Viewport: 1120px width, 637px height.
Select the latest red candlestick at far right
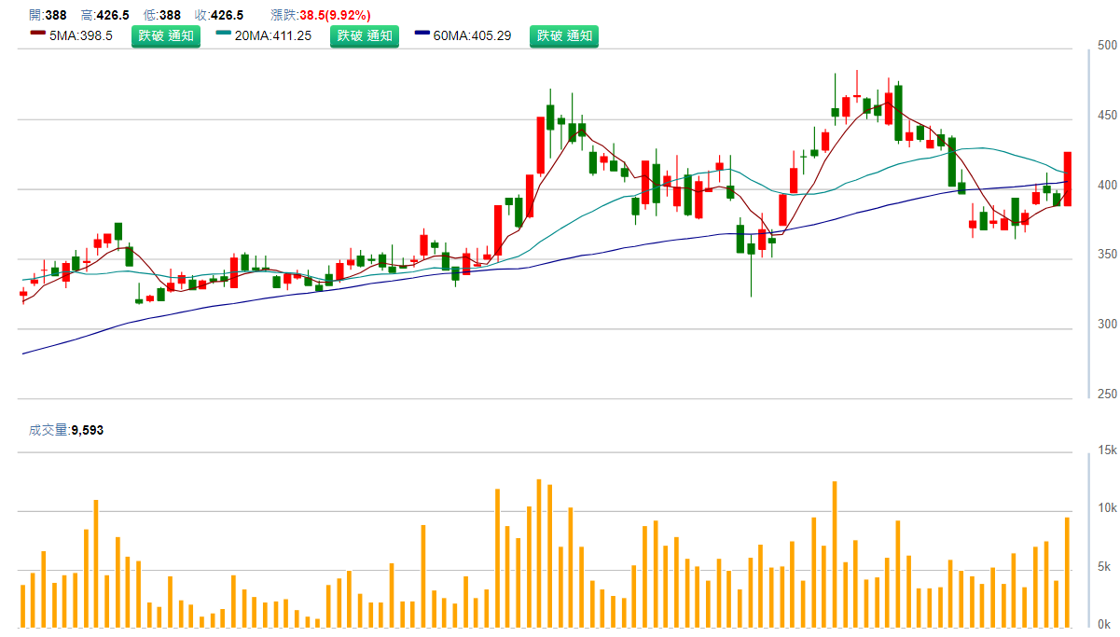1067,178
